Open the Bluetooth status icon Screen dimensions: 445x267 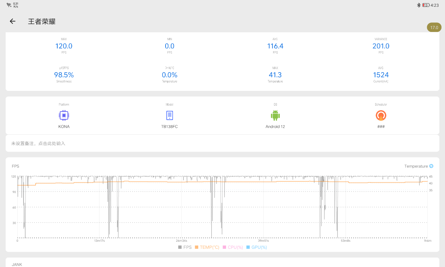tap(419, 5)
